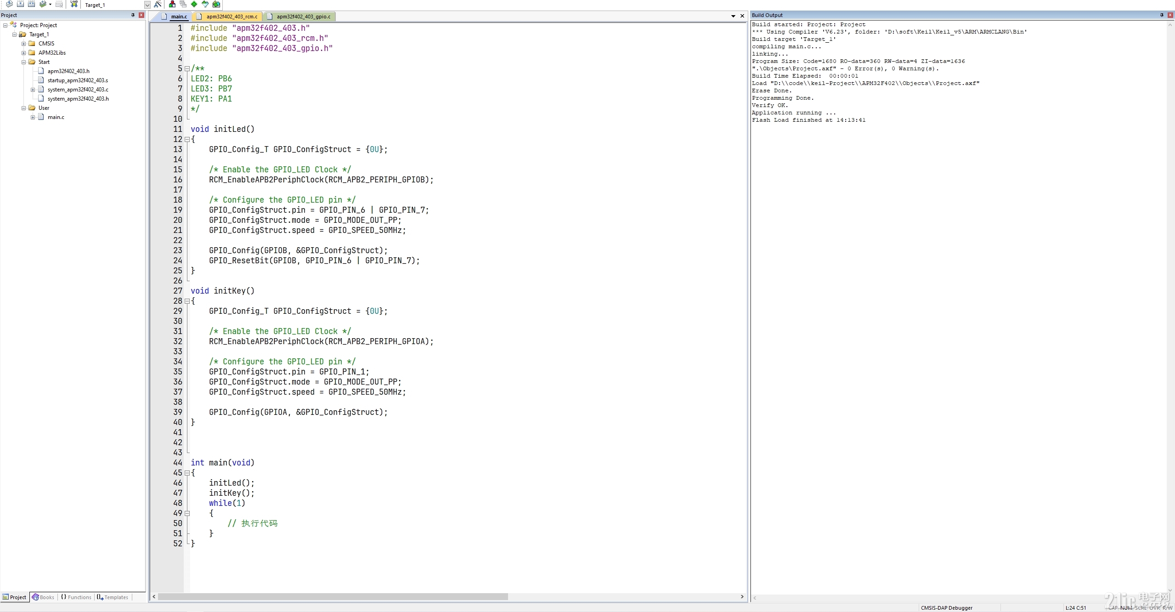The width and height of the screenshot is (1175, 612).
Task: Switch to the Functions bottom tab
Action: (x=76, y=597)
